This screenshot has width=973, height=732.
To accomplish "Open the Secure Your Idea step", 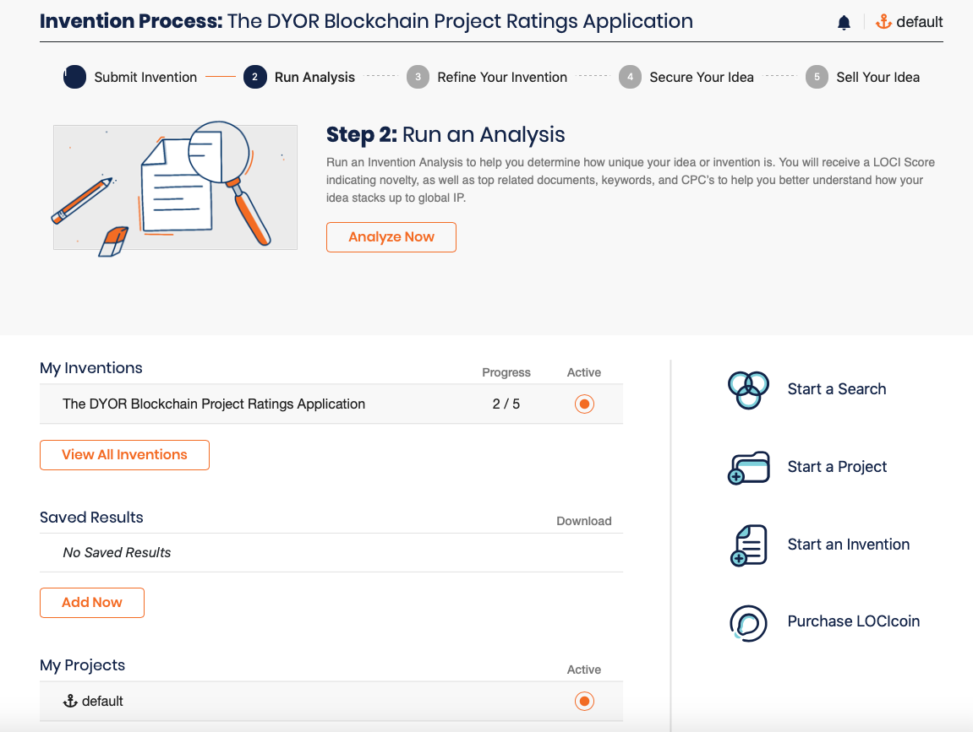I will click(701, 78).
